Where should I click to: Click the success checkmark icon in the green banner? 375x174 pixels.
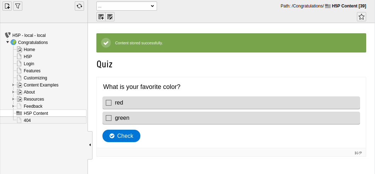click(106, 43)
